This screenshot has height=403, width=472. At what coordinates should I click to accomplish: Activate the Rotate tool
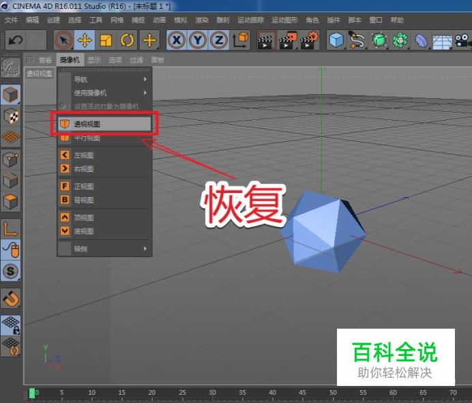click(127, 40)
